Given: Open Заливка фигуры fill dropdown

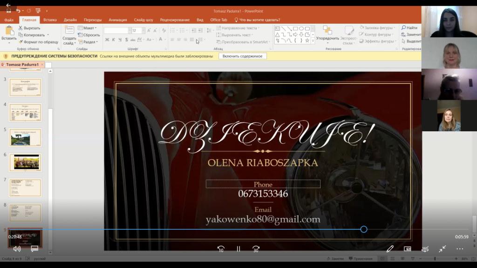Looking at the screenshot, I should click(377, 27).
